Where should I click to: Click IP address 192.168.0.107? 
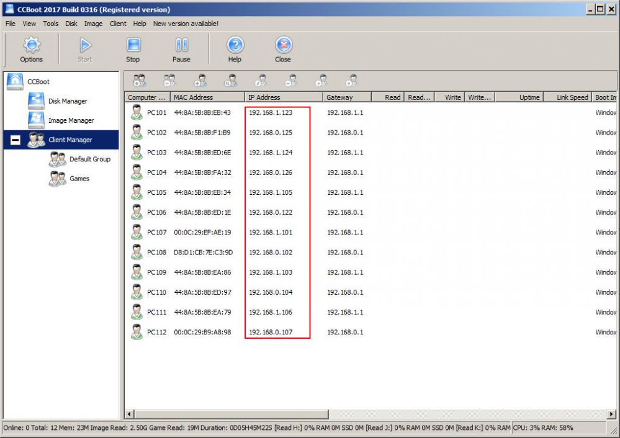pos(271,332)
